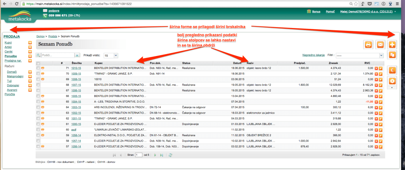Check the row checkbox for offer 1003-15
Viewport: 405px width, 170px height.
pos(38,107)
